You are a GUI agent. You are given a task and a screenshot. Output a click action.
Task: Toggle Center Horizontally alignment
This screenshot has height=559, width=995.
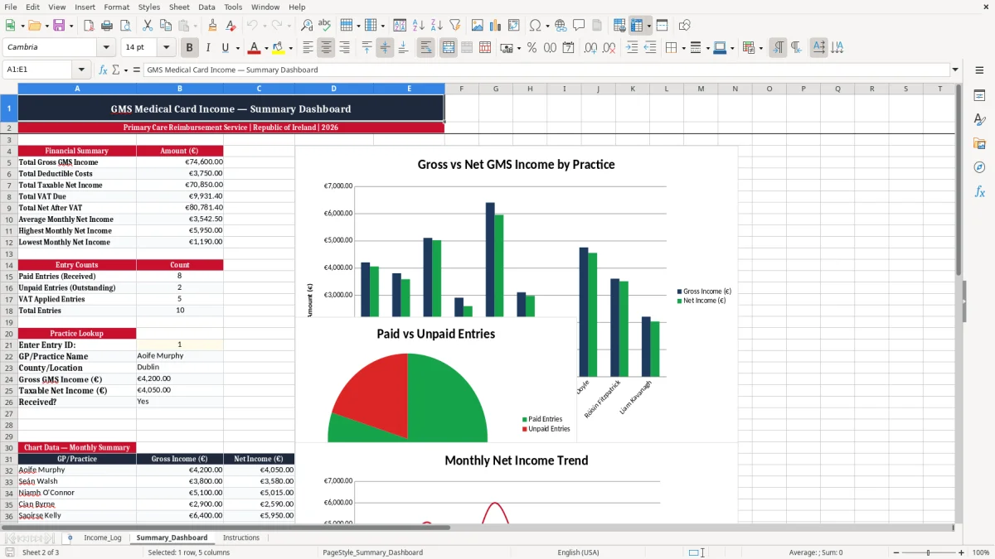(x=326, y=48)
